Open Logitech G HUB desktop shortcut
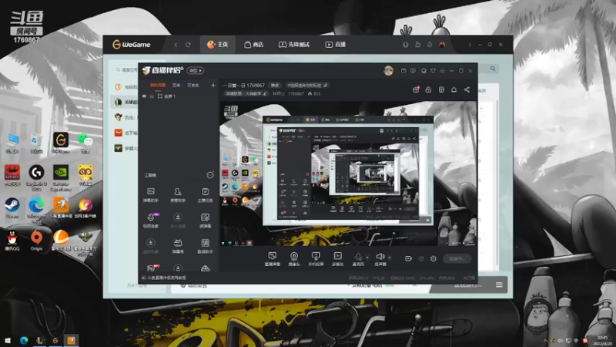Screen dimensions: 616x347 [x=36, y=177]
